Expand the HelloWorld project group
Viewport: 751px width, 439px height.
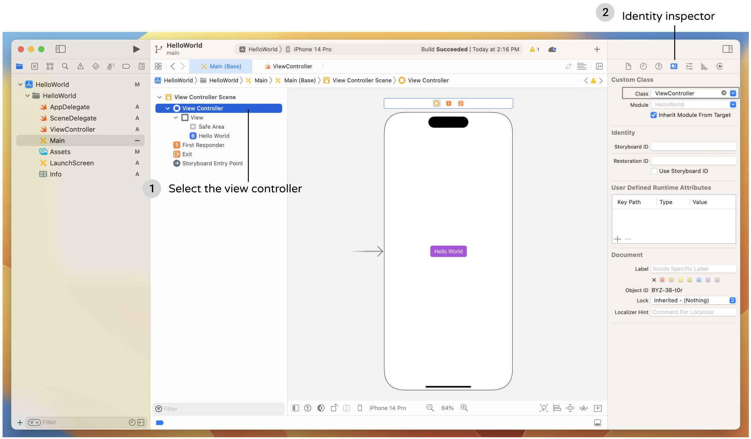pos(21,84)
